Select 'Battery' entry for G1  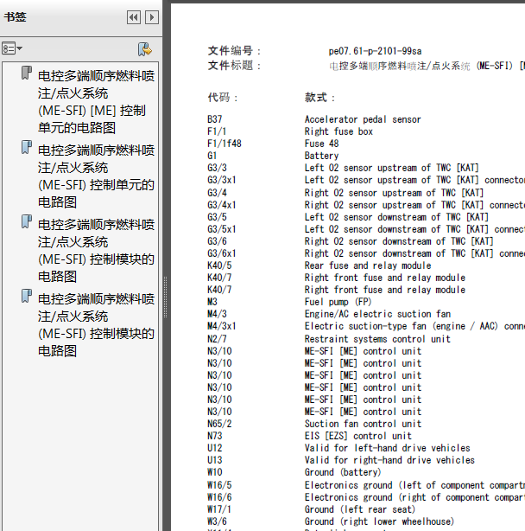pos(321,156)
